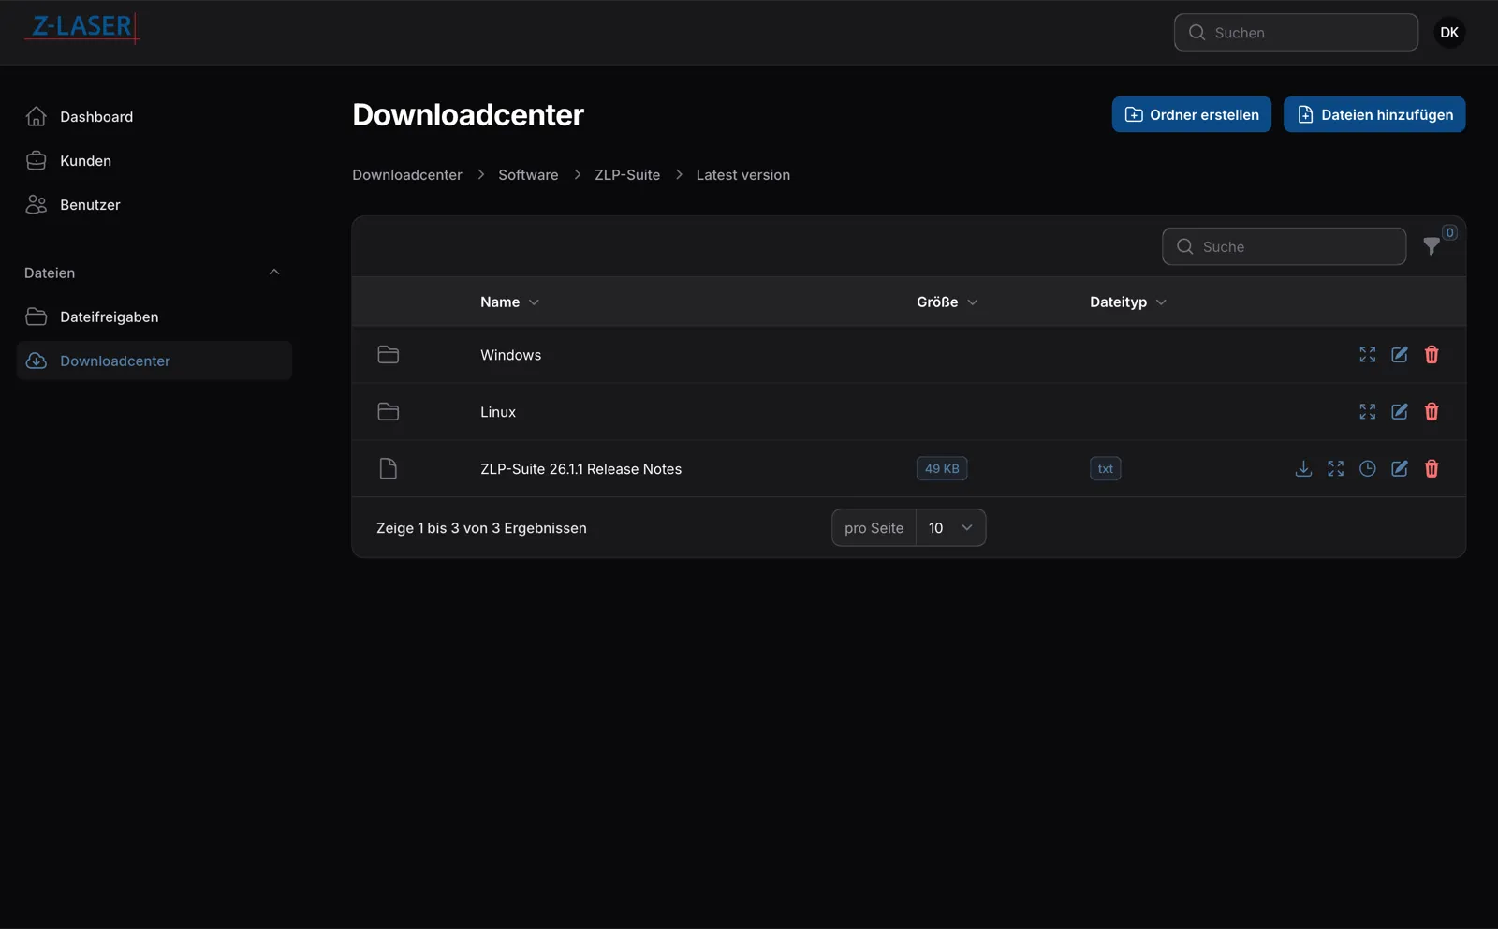The height and width of the screenshot is (929, 1498).
Task: Navigate to the Benutzer section
Action: click(x=89, y=204)
